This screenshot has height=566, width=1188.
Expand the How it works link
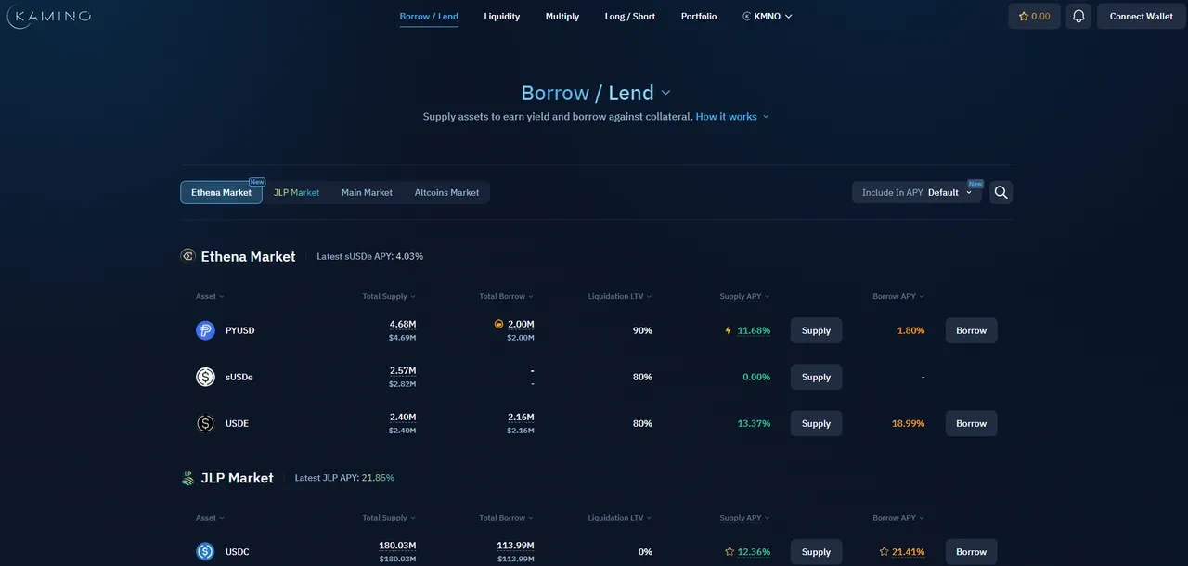[732, 117]
